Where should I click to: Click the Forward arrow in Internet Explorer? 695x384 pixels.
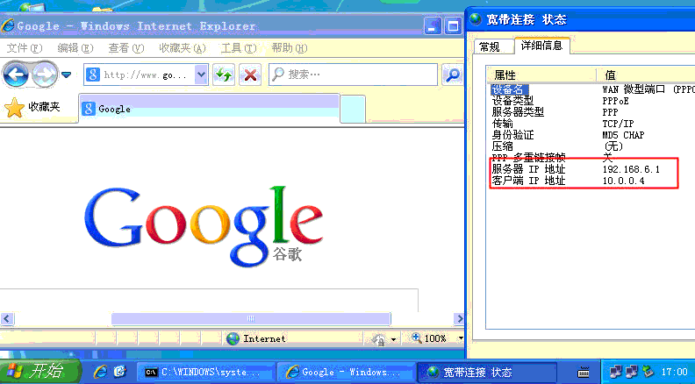[x=45, y=75]
